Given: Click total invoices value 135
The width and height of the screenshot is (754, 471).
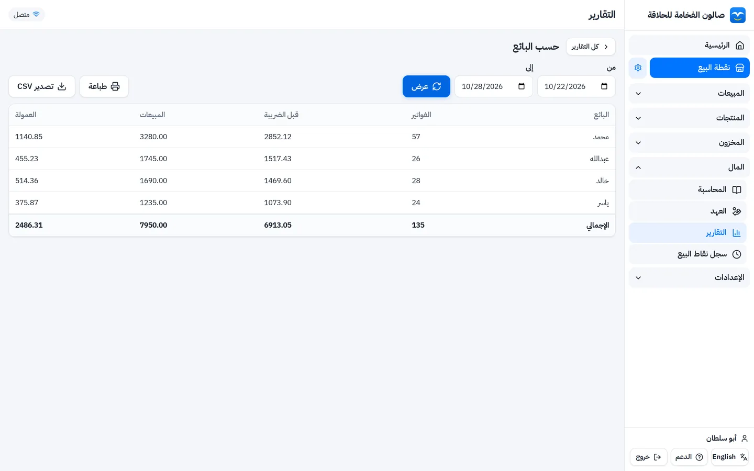Looking at the screenshot, I should coord(418,226).
